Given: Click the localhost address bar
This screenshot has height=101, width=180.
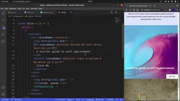Looking at the screenshot, I should (x=152, y=10).
